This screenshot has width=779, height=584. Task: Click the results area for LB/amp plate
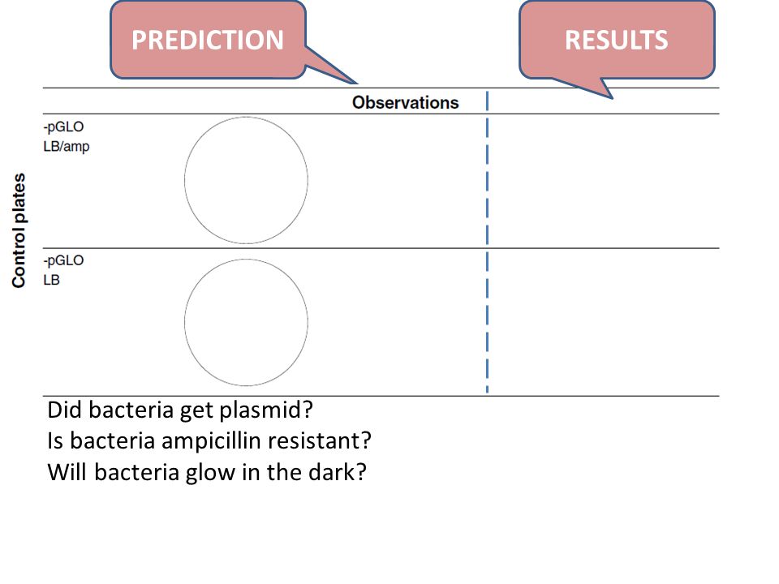[x=604, y=181]
